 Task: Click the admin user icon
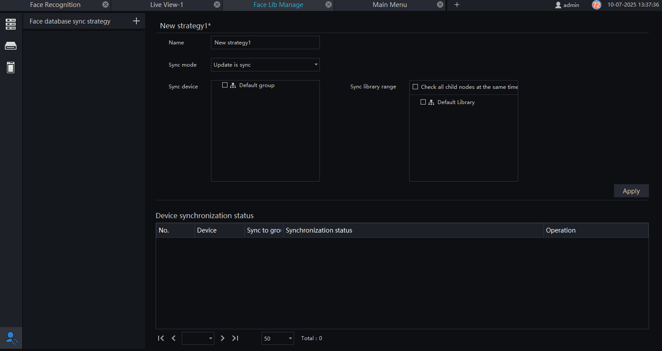pyautogui.click(x=558, y=5)
